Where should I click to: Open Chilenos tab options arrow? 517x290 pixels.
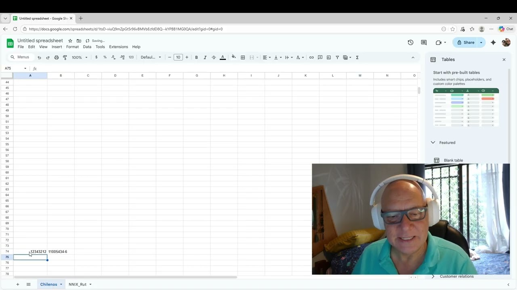pos(61,284)
